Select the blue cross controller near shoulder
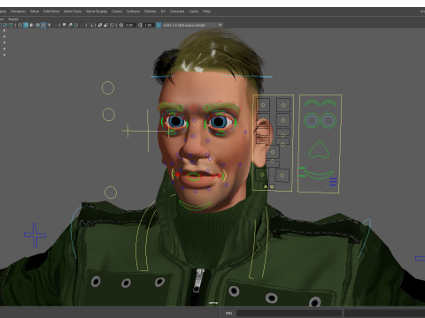Image resolution: width=425 pixels, height=318 pixels. coord(35,235)
